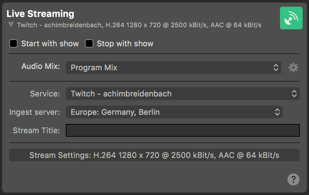Focus the Stream Title input field
The width and height of the screenshot is (309, 195).
183,130
